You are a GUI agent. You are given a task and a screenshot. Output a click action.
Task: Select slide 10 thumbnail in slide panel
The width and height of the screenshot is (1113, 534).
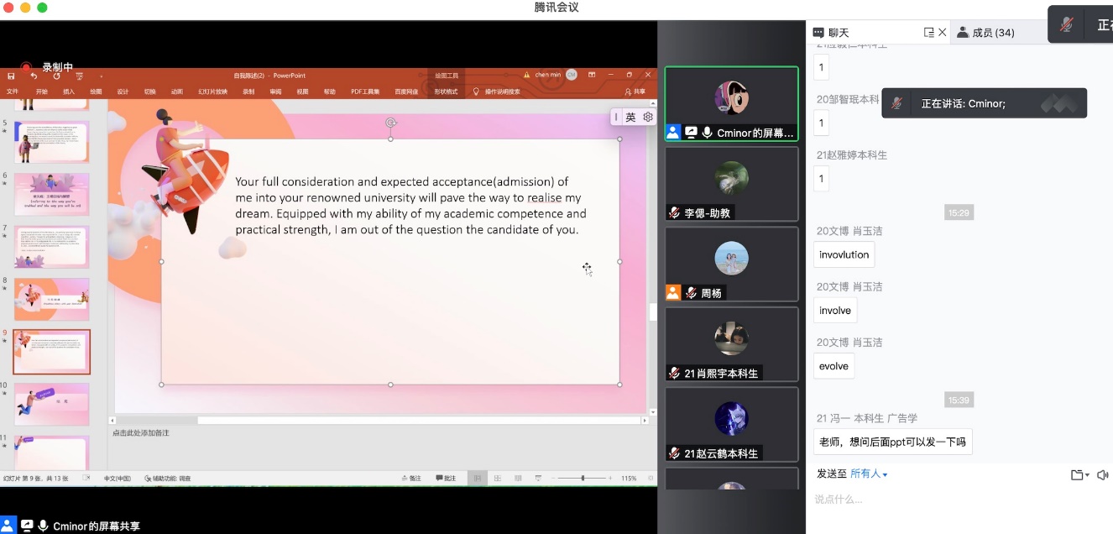(x=51, y=405)
